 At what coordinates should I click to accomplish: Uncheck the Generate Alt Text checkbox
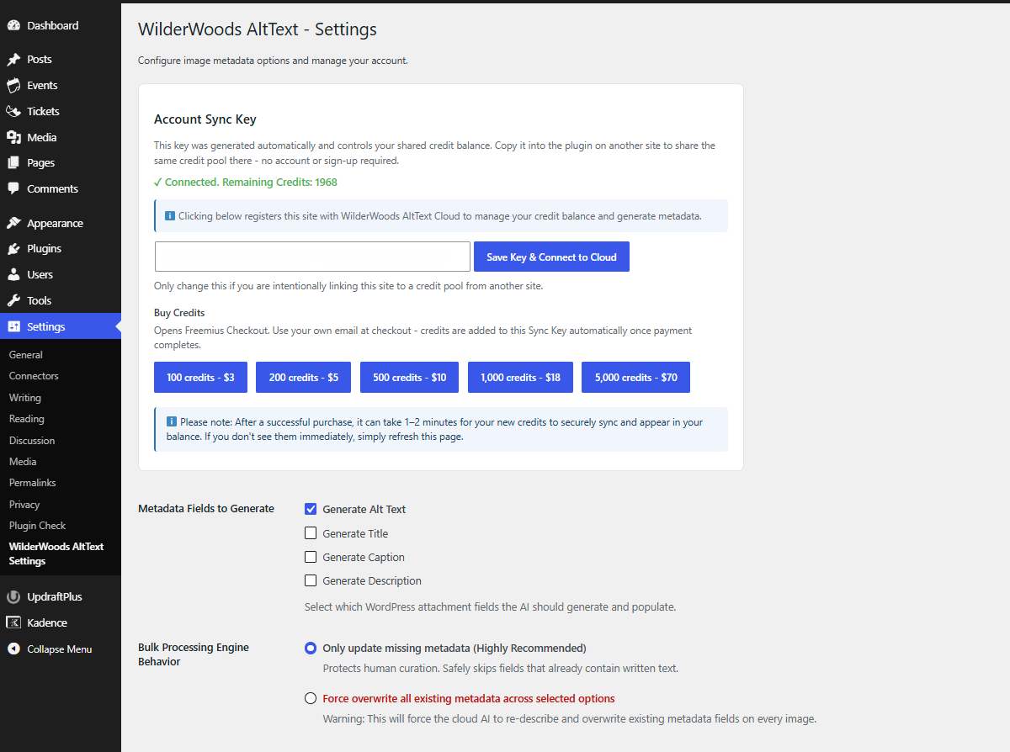(311, 509)
